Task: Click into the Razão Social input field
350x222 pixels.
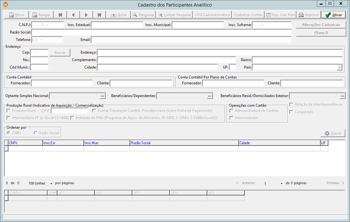Action: coord(161,32)
